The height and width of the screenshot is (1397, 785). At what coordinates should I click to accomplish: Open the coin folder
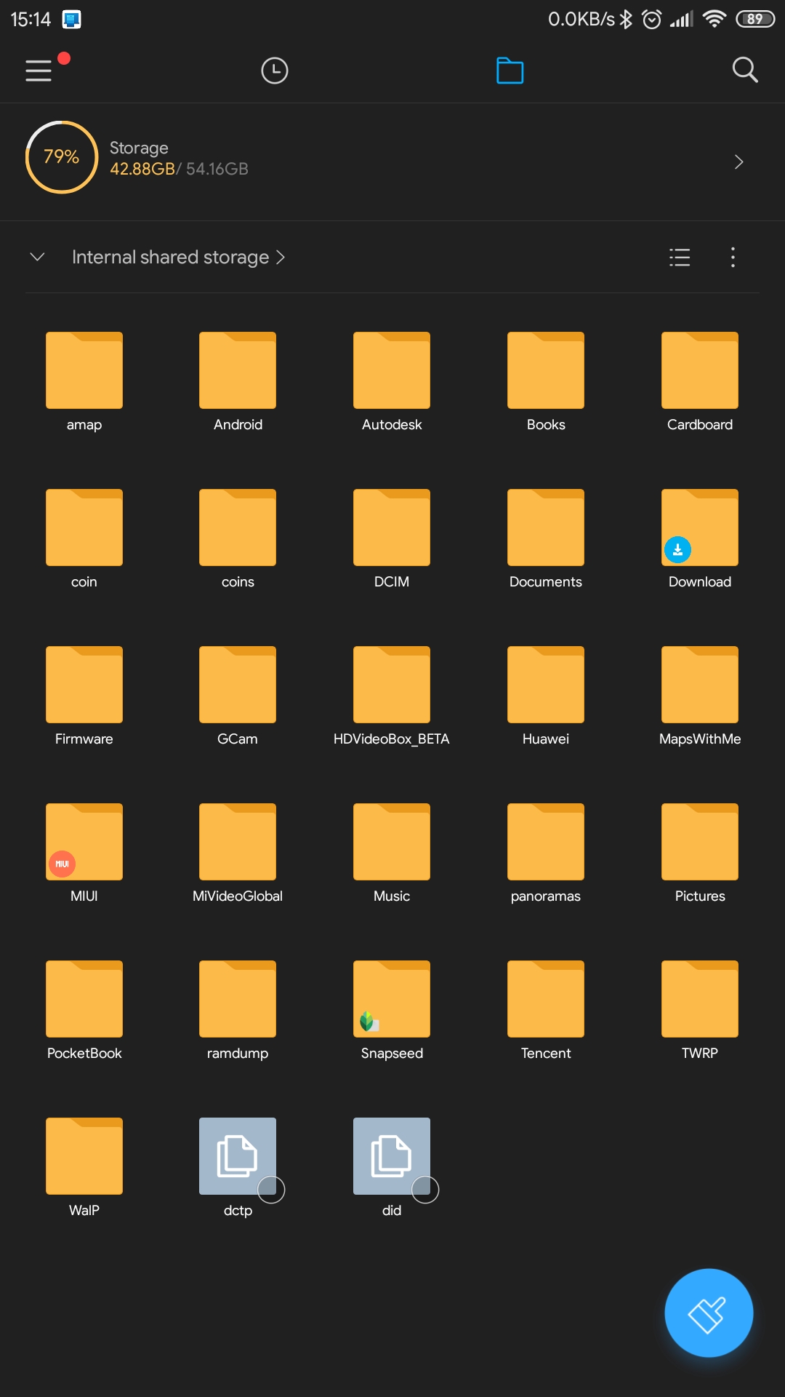pyautogui.click(x=84, y=539)
